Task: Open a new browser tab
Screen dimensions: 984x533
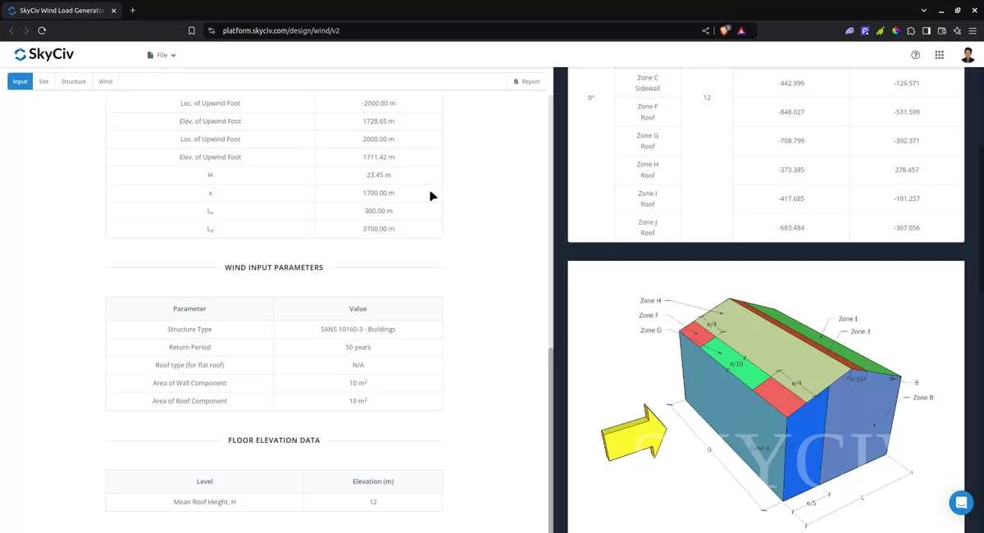Action: click(x=133, y=10)
